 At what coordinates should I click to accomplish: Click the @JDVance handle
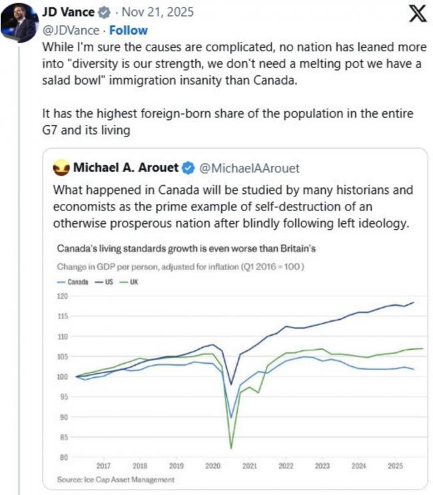coord(72,31)
